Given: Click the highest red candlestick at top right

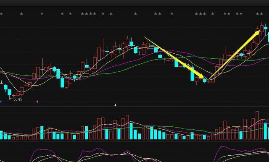Looking at the screenshot, I should coord(261,28).
